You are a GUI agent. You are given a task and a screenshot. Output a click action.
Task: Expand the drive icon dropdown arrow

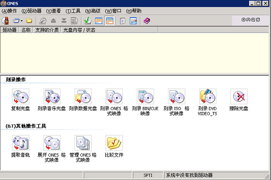[22, 21]
